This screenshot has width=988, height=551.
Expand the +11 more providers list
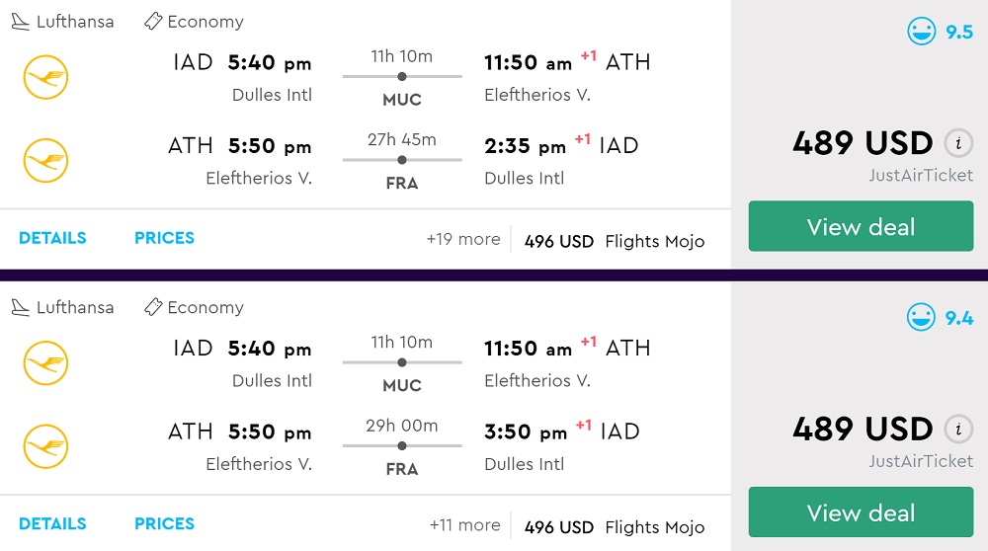point(464,525)
